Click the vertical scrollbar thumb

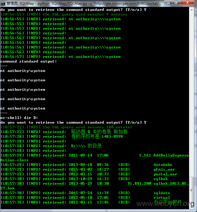pos(192,190)
